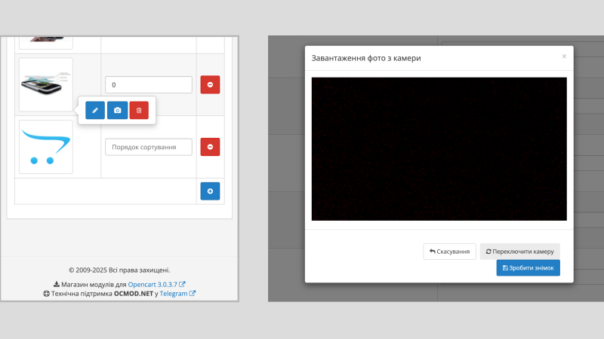
Task: Select the smartphone product image thumbnail
Action: click(x=46, y=84)
